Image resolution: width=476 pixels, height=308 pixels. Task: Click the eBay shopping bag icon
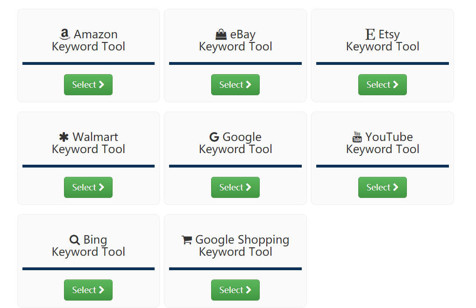pos(221,34)
